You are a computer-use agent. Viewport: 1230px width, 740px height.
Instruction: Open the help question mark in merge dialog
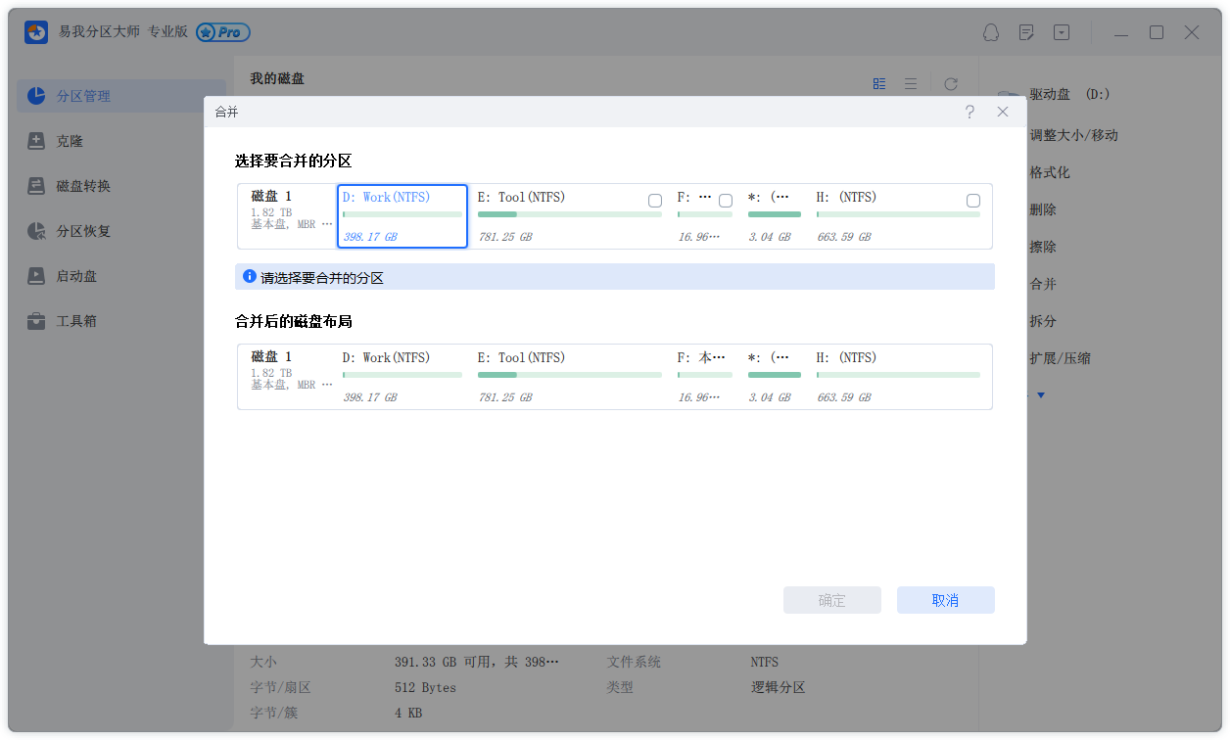pos(970,112)
